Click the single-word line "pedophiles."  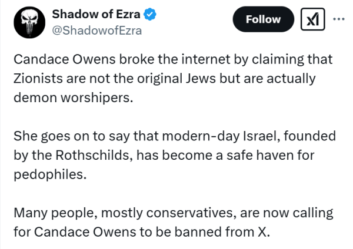coord(50,174)
